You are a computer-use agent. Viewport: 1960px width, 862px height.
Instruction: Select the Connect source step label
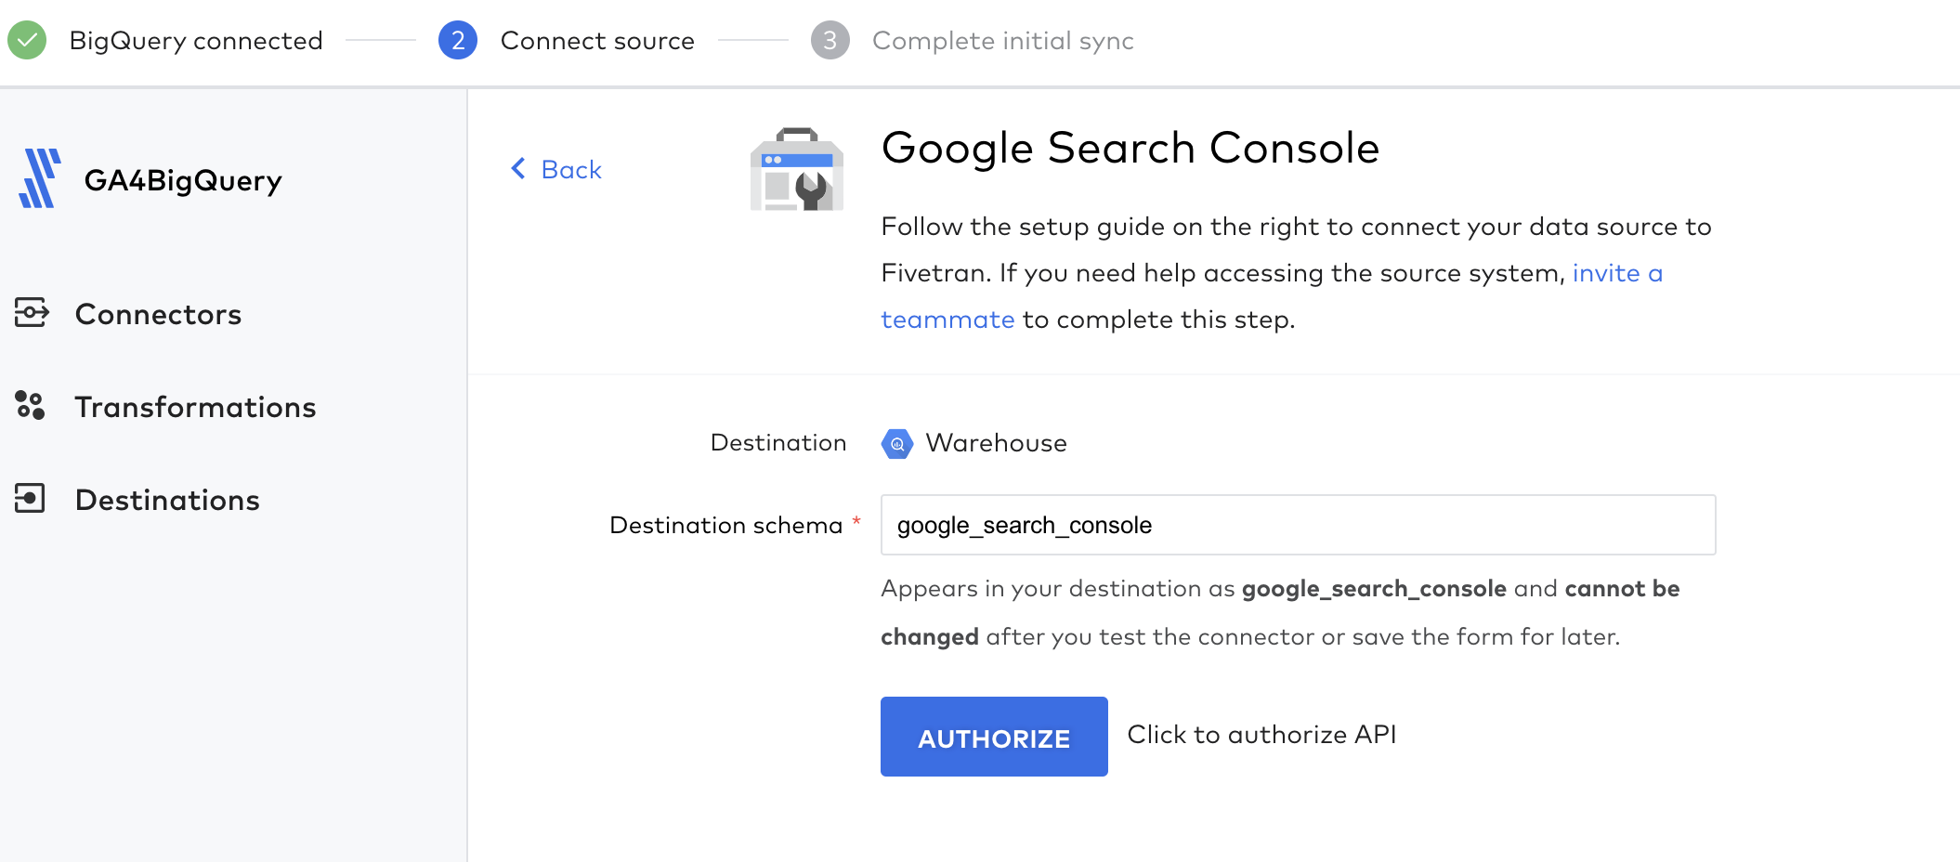point(597,41)
